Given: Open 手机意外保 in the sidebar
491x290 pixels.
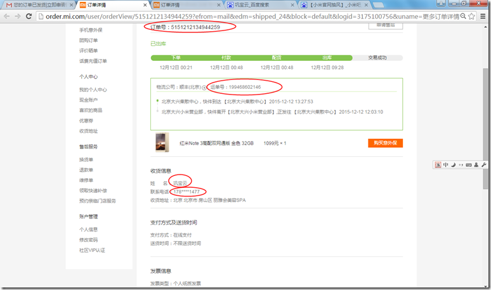Looking at the screenshot, I should tap(91, 30).
